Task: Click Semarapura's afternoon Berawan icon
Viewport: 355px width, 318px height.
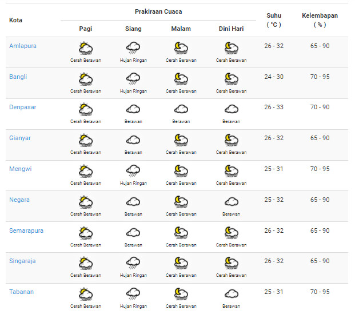Action: pos(133,233)
